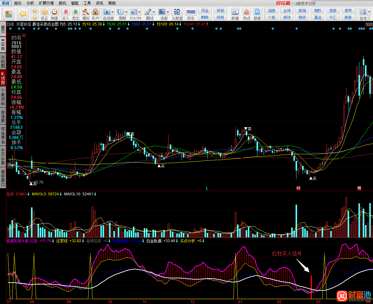Expand the 画线 drawing tools dropdown arrow
Screen dimensions: 373x304
point(154,12)
